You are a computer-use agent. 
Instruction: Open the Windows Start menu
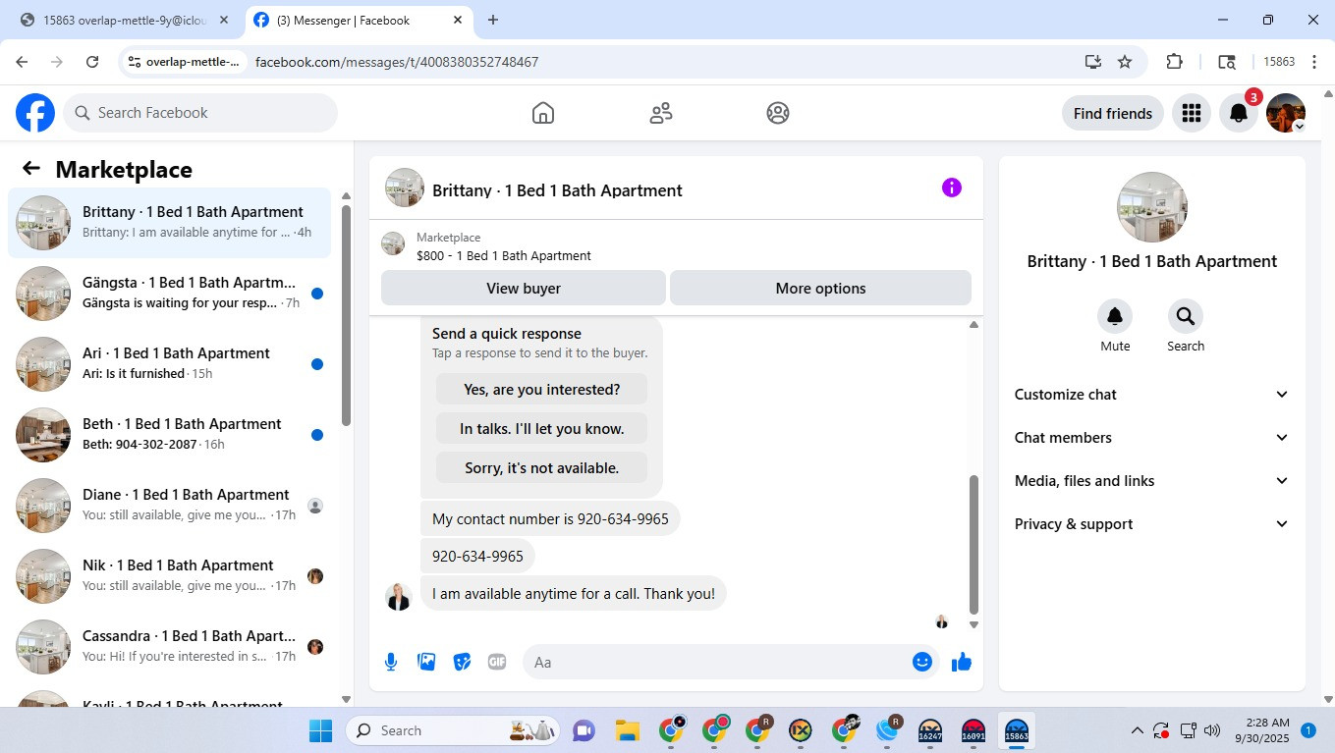click(320, 730)
